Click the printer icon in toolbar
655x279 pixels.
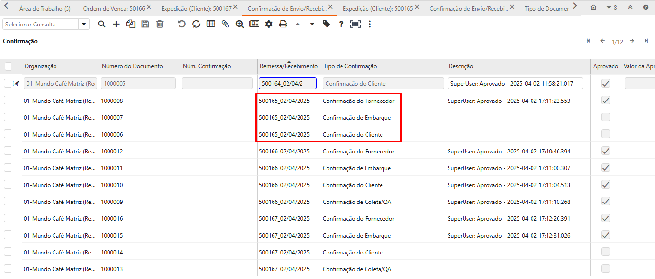coord(283,24)
